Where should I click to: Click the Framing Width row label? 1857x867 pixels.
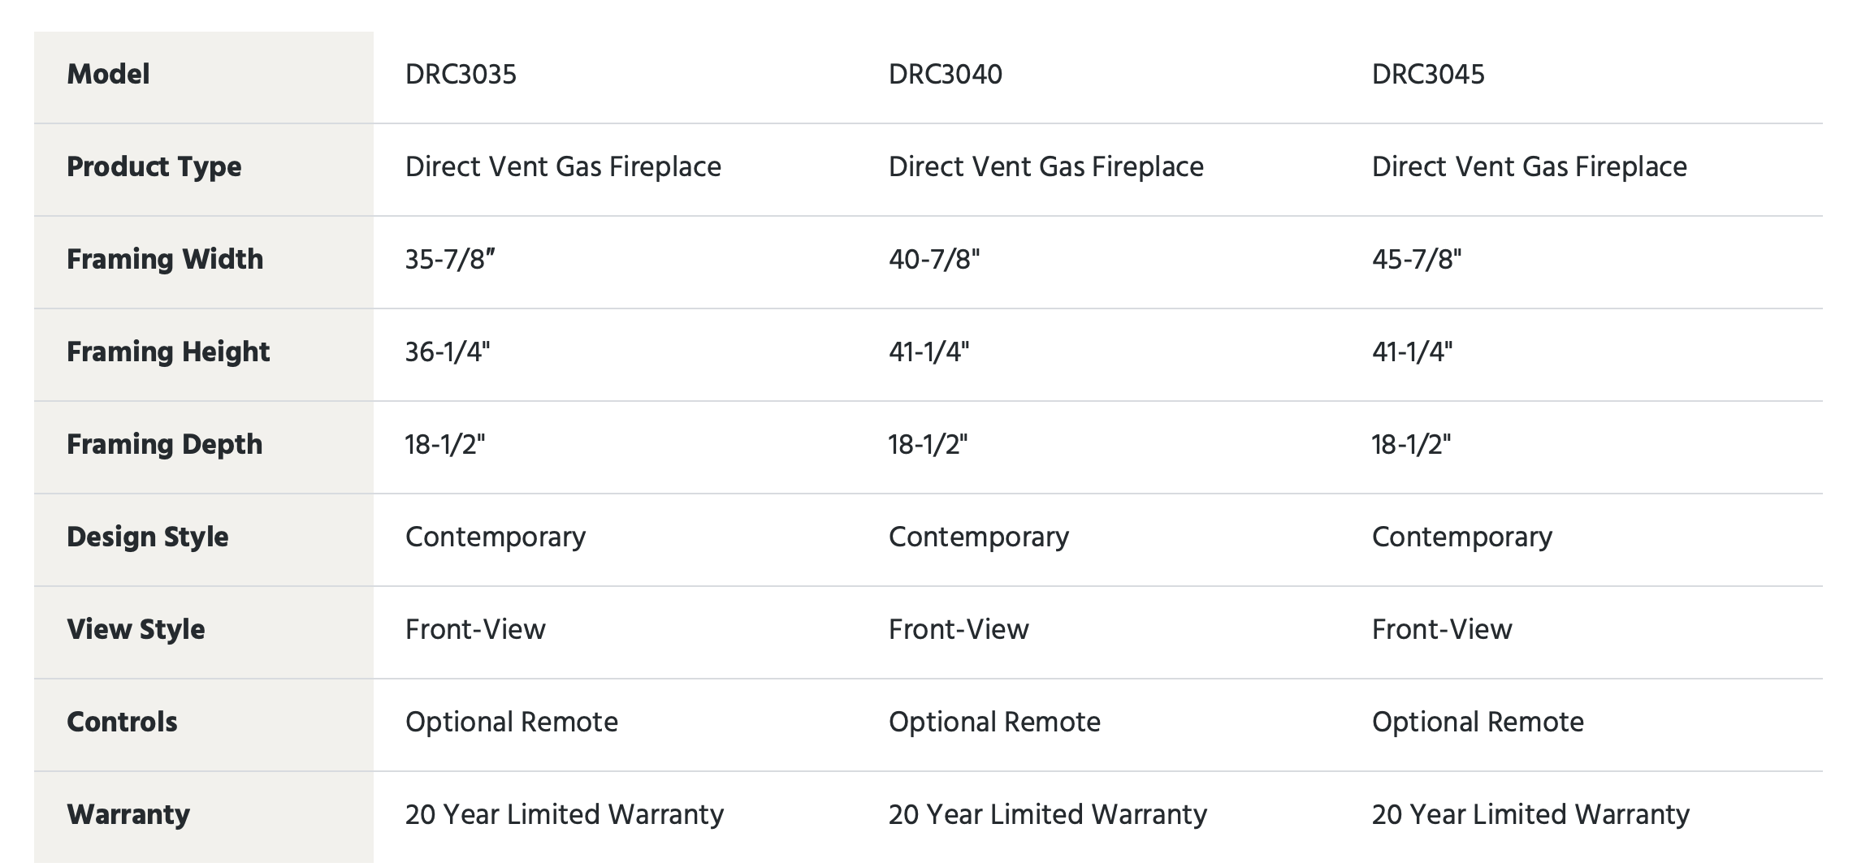point(165,260)
